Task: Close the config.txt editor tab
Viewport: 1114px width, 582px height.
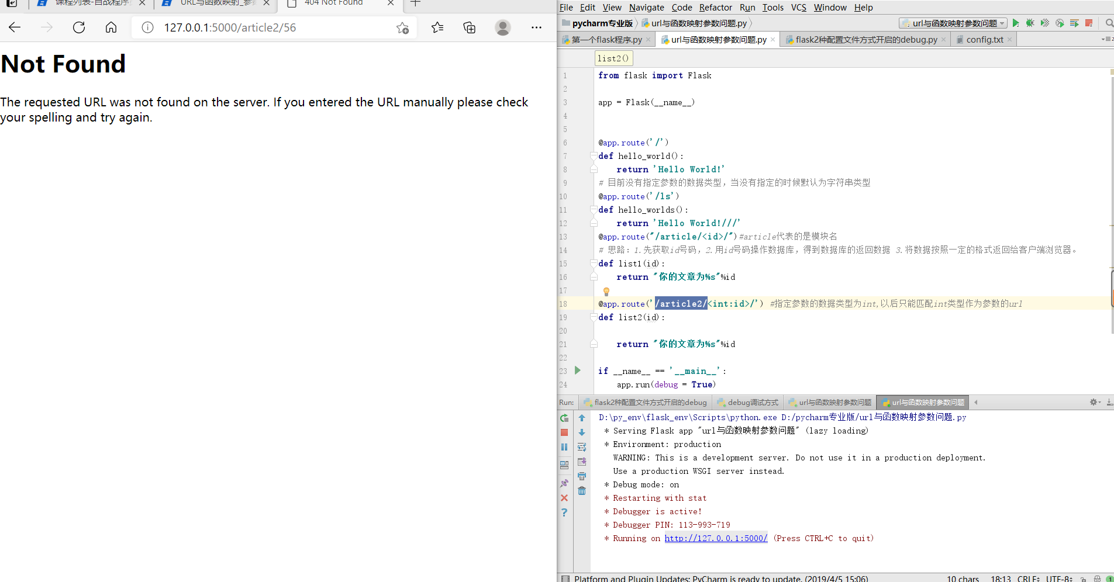Action: click(1009, 40)
